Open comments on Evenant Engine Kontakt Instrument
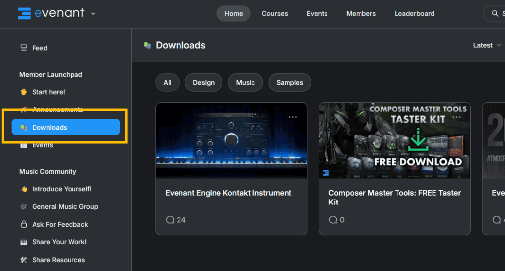 (x=176, y=220)
